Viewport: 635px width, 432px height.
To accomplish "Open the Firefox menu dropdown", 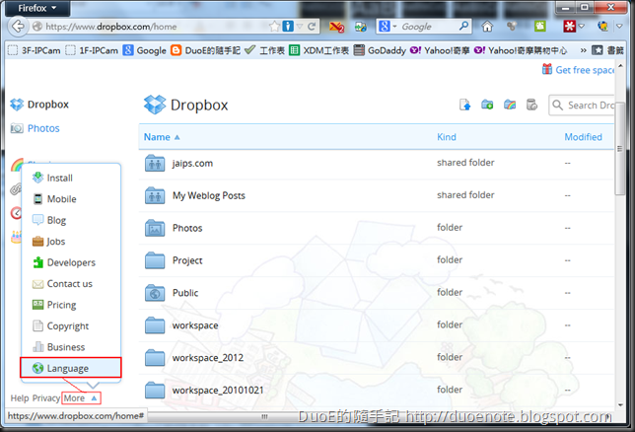I will (36, 8).
